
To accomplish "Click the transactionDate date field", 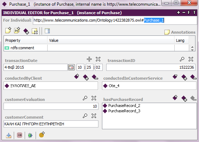I will [36, 67].
